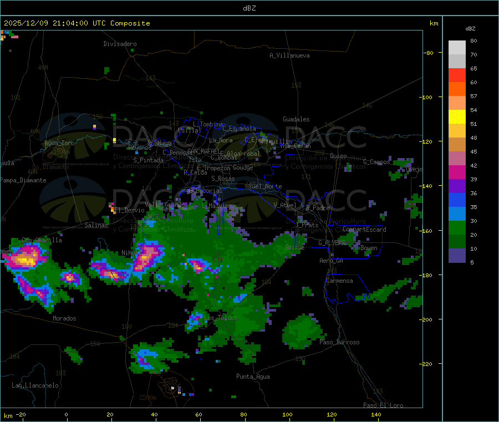Click the dBZ title in the top header bar
Screen dimensions: 499x422
(x=249, y=8)
